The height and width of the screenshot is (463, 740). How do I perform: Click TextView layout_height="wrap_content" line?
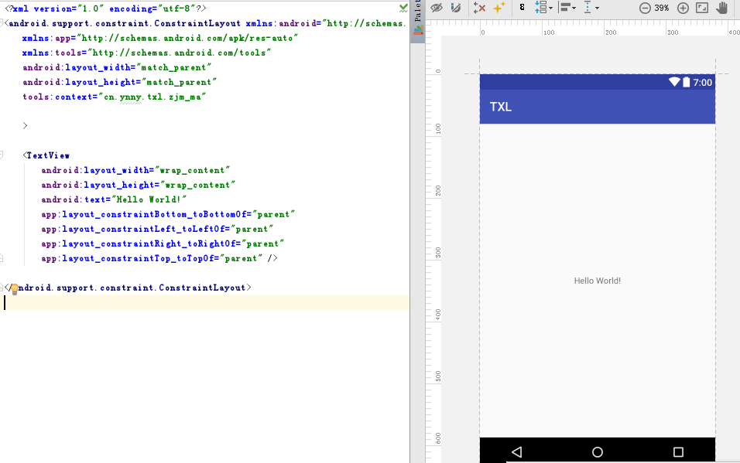[139, 185]
